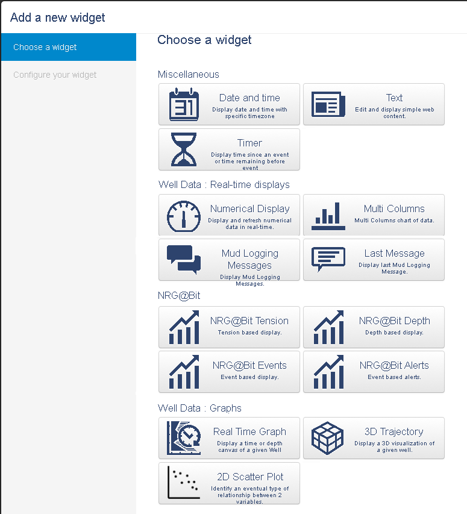The image size is (467, 514).
Task: Add a Text widget
Action: (x=374, y=104)
